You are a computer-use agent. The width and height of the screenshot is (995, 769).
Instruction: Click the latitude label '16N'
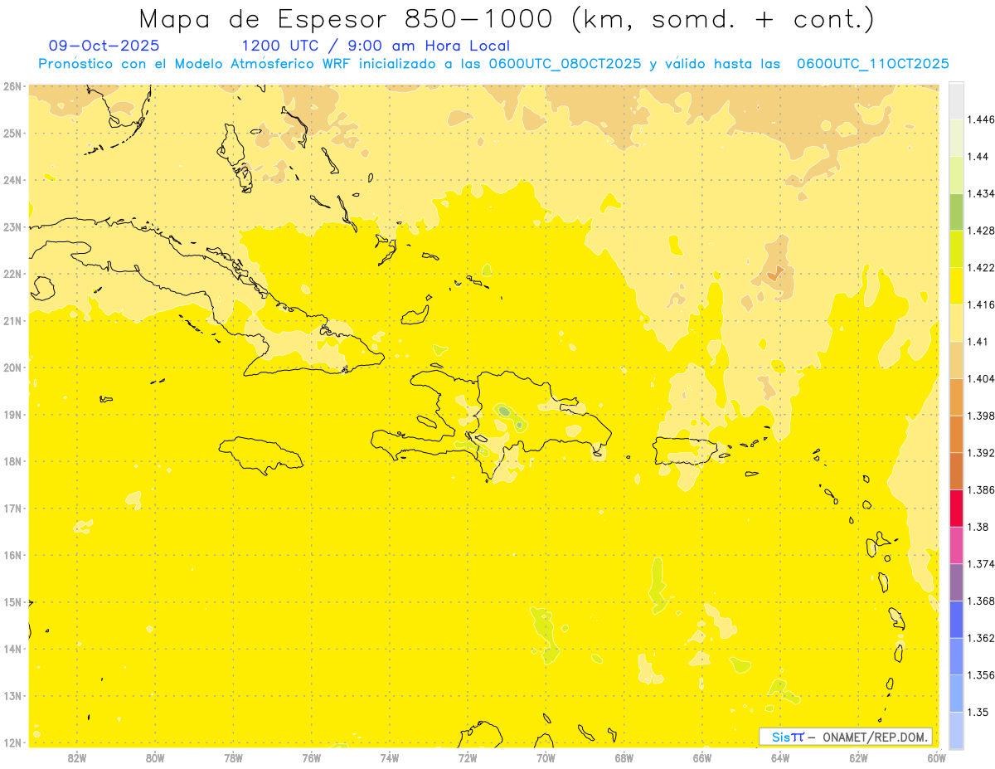12,555
